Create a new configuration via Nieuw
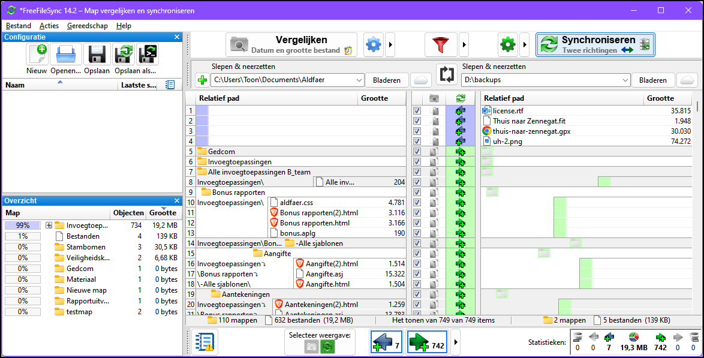This screenshot has height=358, width=704. [x=37, y=55]
